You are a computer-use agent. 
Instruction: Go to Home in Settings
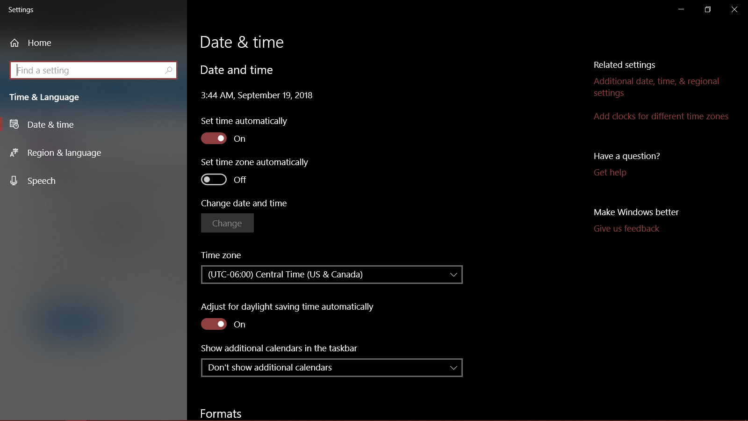tap(93, 43)
